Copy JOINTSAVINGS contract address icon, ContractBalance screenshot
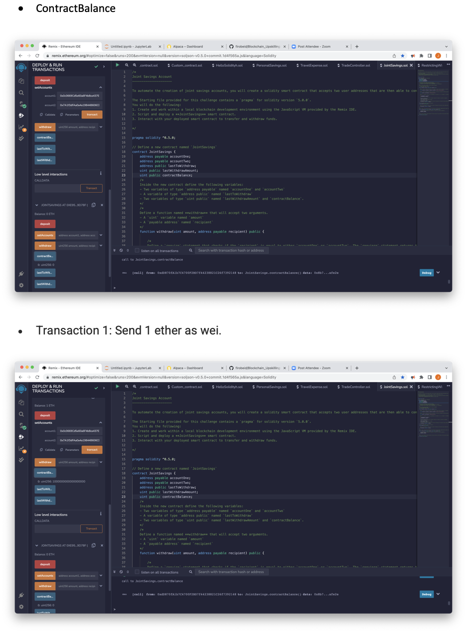Image resolution: width=467 pixels, height=633 pixels. pos(93,205)
